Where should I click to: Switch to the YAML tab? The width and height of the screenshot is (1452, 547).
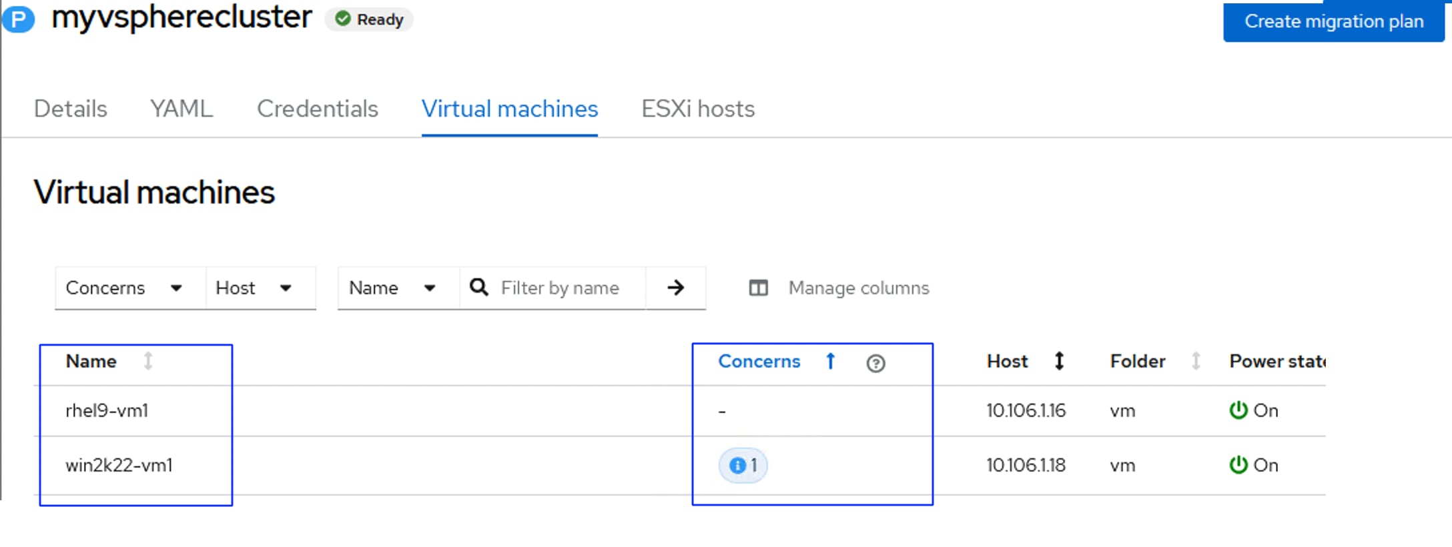click(181, 109)
